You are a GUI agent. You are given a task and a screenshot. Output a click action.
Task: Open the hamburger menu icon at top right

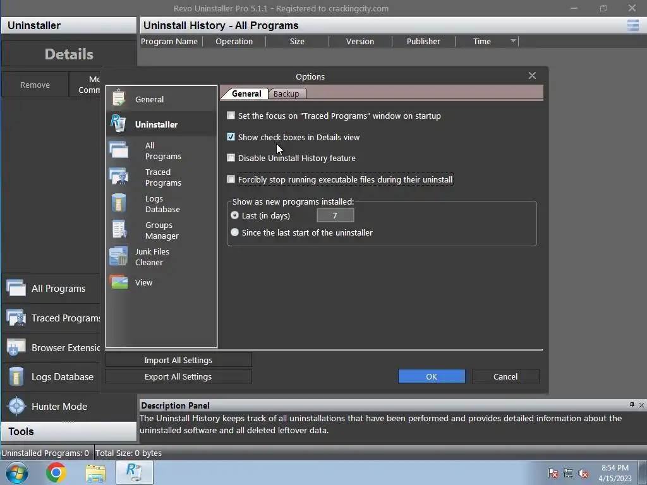tap(633, 25)
